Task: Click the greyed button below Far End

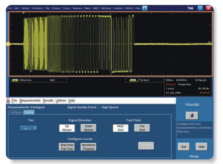Action: [x=146, y=146]
